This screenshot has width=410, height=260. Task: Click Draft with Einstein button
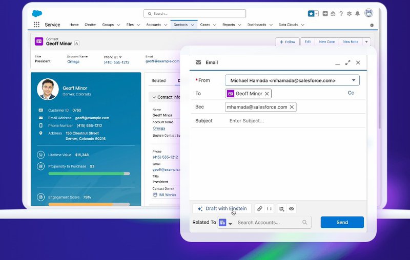pyautogui.click(x=222, y=209)
